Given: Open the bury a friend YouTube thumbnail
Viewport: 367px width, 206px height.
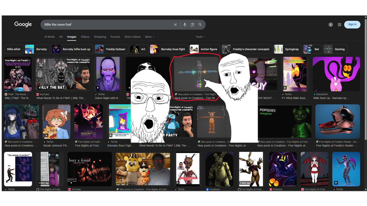Looking at the screenshot, I should (x=90, y=169).
